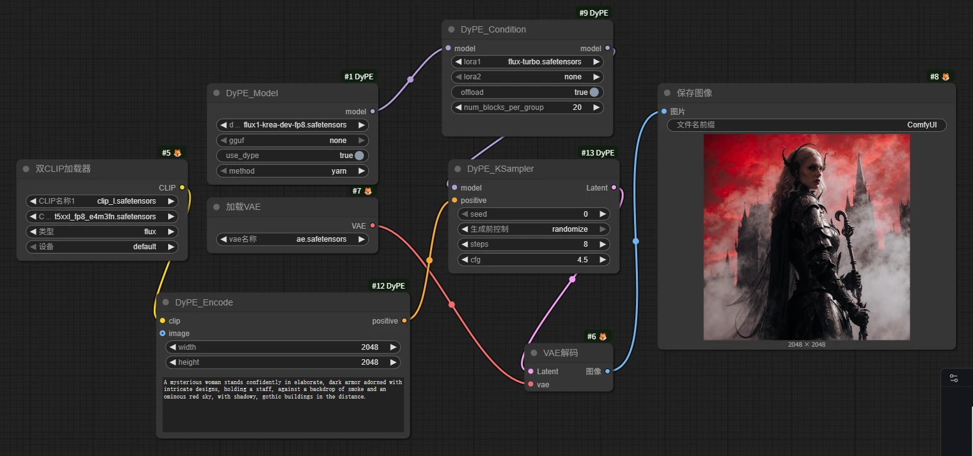Open the 类型 dropdown set to flux

point(102,231)
